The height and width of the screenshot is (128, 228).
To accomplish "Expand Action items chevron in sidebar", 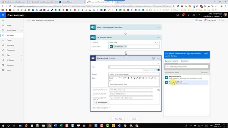I will tap(21, 30).
